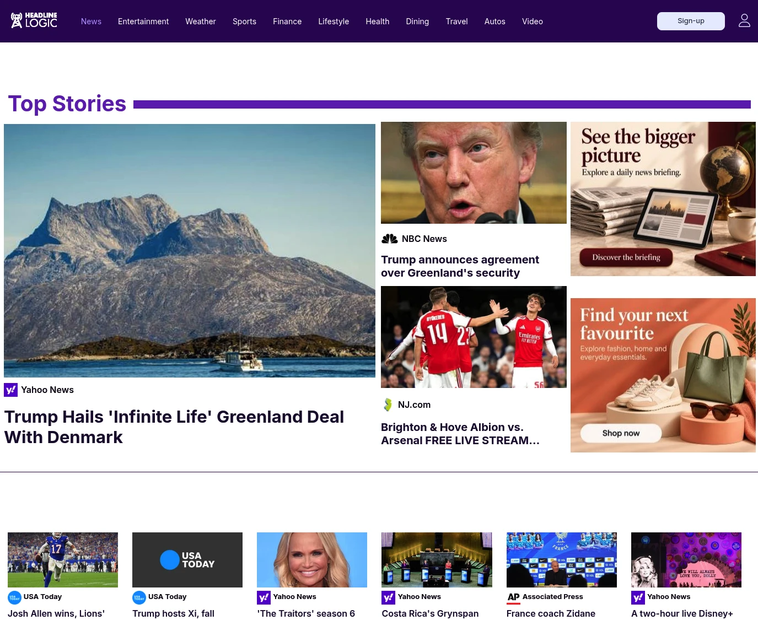The height and width of the screenshot is (620, 758).
Task: Click the Sign-up button
Action: (x=691, y=21)
